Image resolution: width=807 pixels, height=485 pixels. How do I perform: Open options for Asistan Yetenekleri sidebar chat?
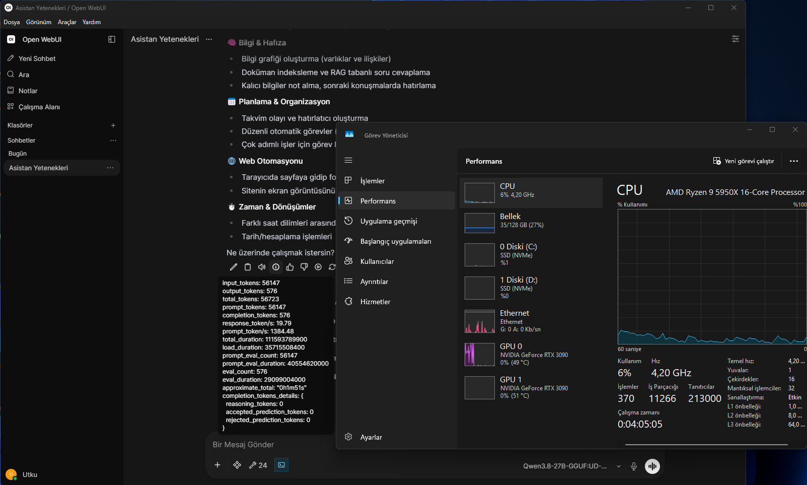[110, 168]
